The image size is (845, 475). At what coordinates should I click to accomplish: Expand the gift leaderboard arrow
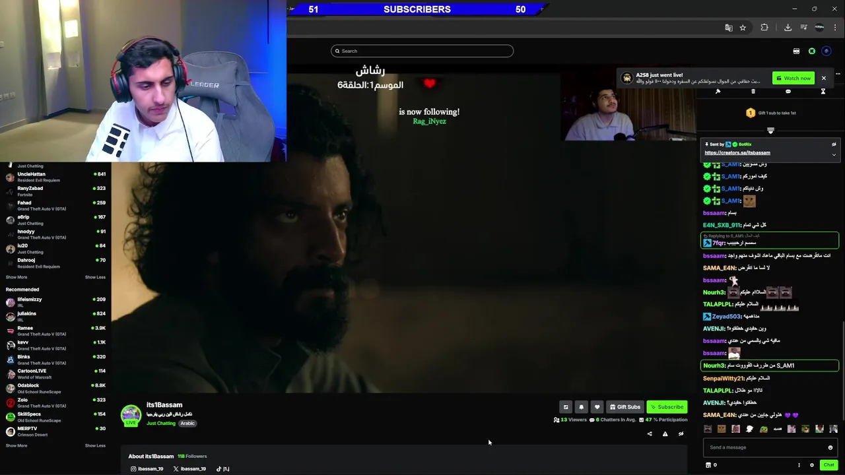[x=770, y=131]
